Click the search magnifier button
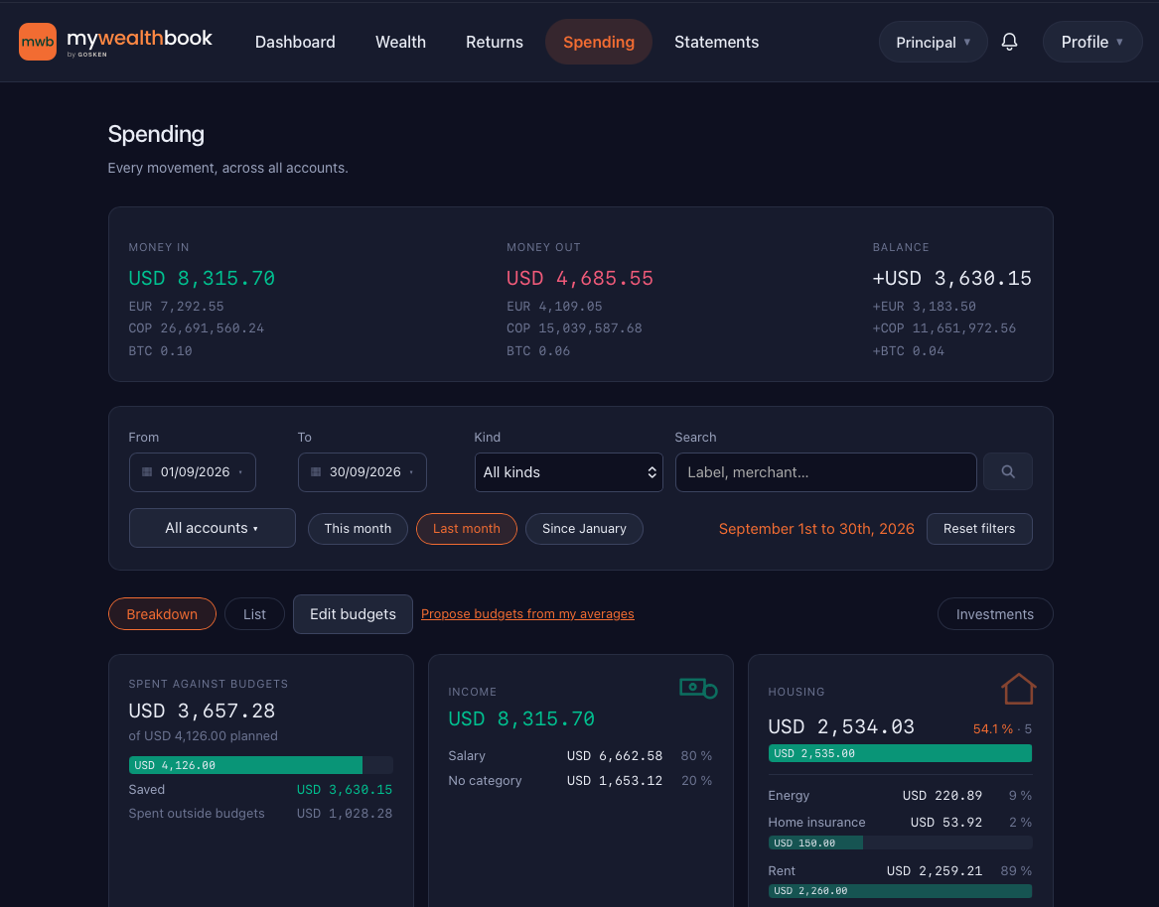The width and height of the screenshot is (1159, 907). tap(1007, 471)
